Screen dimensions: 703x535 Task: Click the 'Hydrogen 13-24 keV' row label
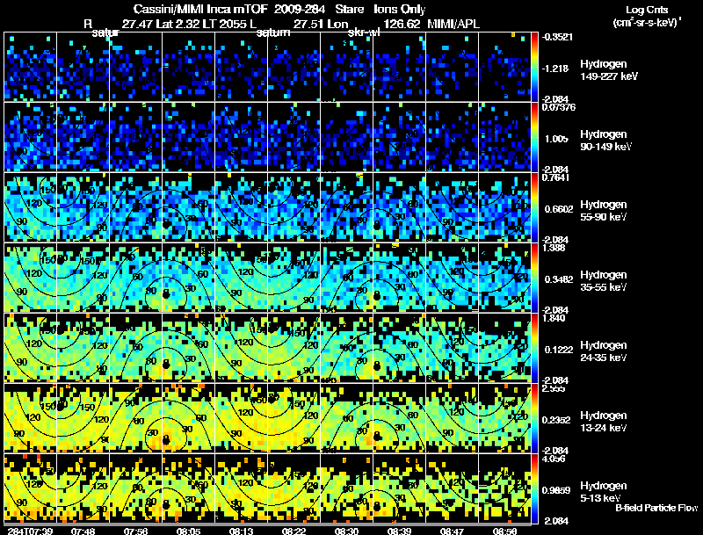(604, 422)
